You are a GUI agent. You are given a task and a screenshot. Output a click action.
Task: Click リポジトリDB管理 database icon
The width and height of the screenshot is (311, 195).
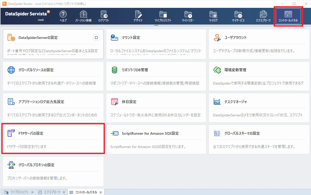coord(115,70)
